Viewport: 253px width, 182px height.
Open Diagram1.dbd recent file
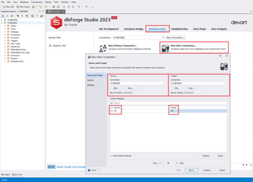point(59,45)
